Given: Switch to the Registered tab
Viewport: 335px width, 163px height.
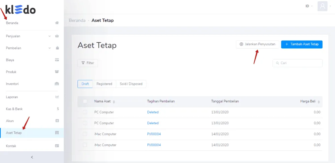Looking at the screenshot, I should [104, 84].
